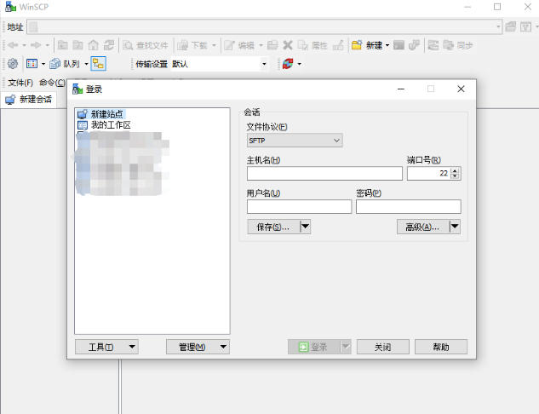Image resolution: width=539 pixels, height=414 pixels.
Task: Select 我的工作区 in site list
Action: click(x=111, y=125)
